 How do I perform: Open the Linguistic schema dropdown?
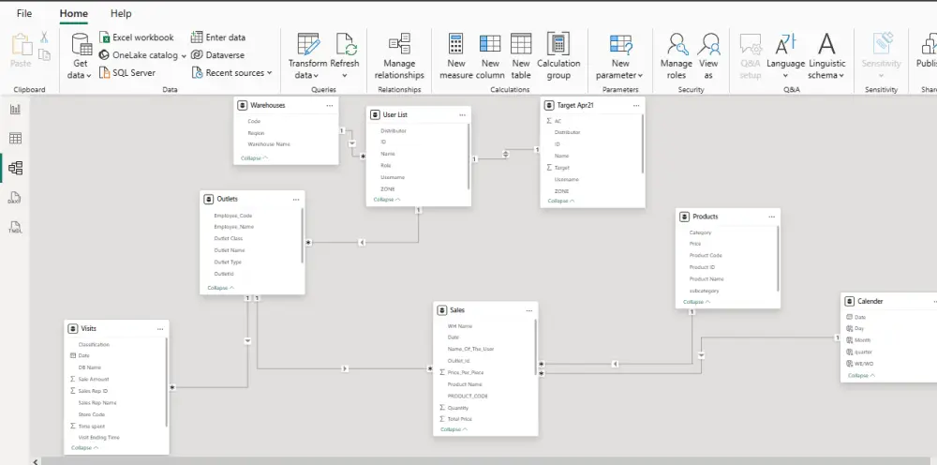click(x=826, y=55)
